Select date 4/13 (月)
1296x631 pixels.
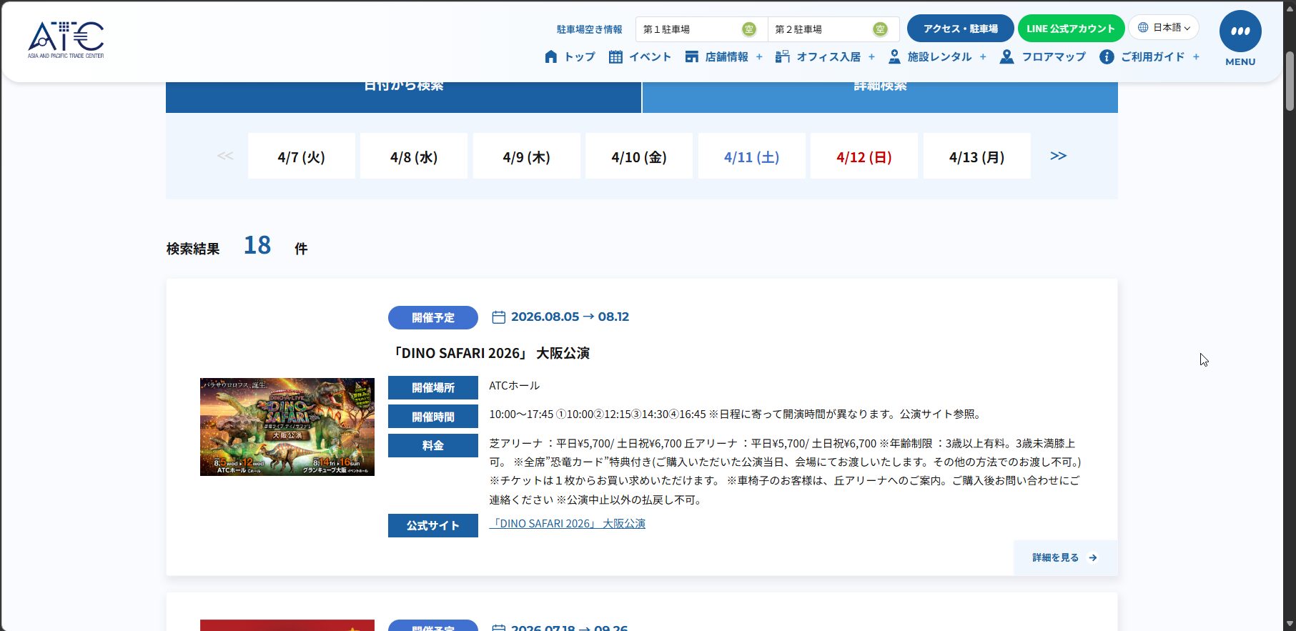[976, 156]
